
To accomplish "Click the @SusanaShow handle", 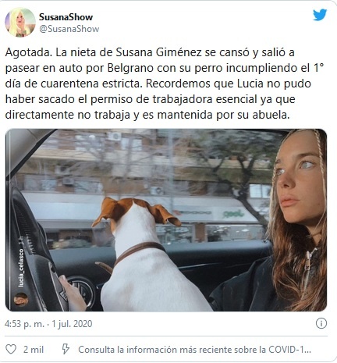I will click(69, 29).
